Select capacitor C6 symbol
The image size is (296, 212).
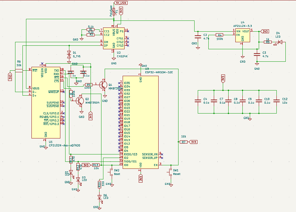[x=83, y=72]
